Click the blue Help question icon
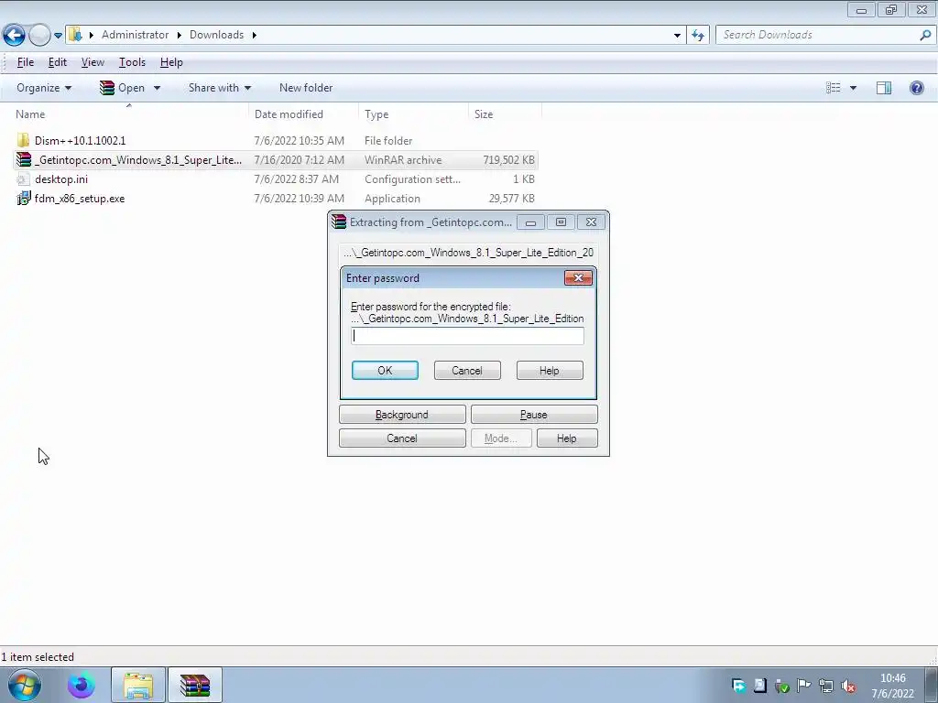 click(916, 88)
